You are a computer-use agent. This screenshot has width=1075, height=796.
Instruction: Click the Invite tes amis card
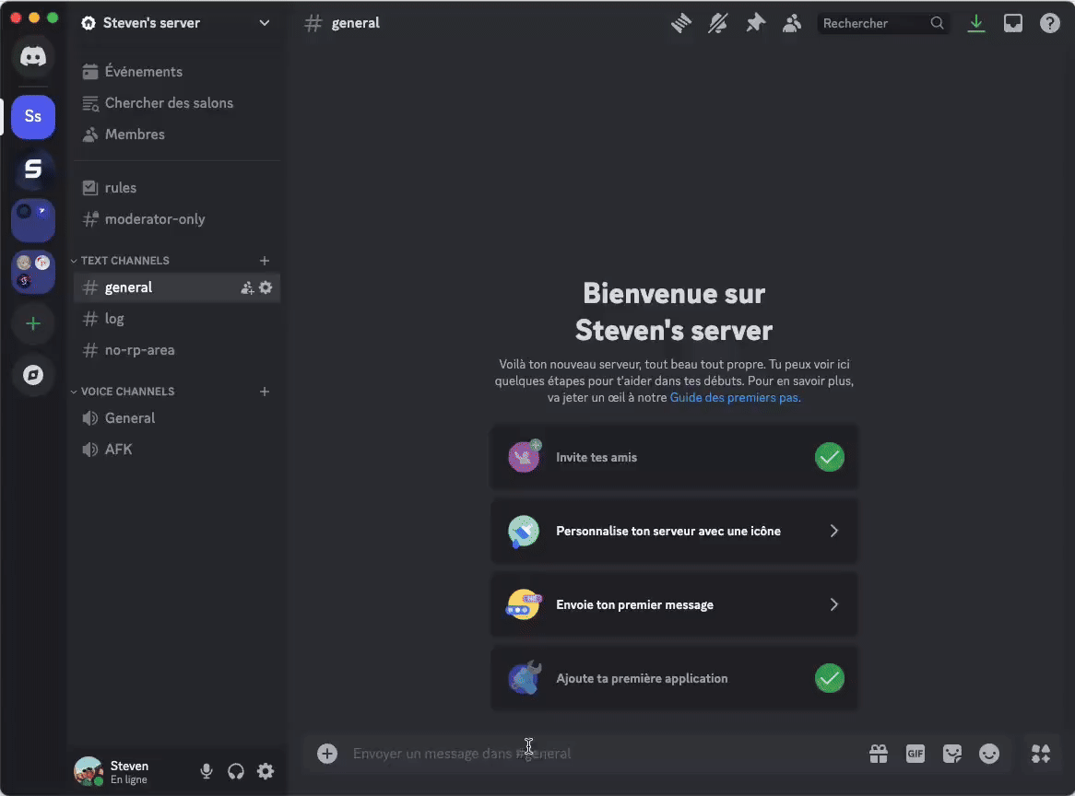(x=674, y=457)
